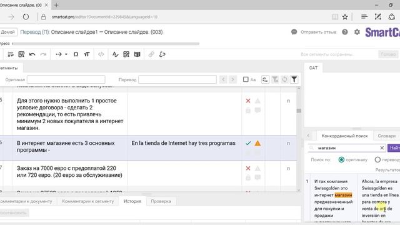400x225 pixels.
Task: Click the Домой button
Action: (7, 32)
